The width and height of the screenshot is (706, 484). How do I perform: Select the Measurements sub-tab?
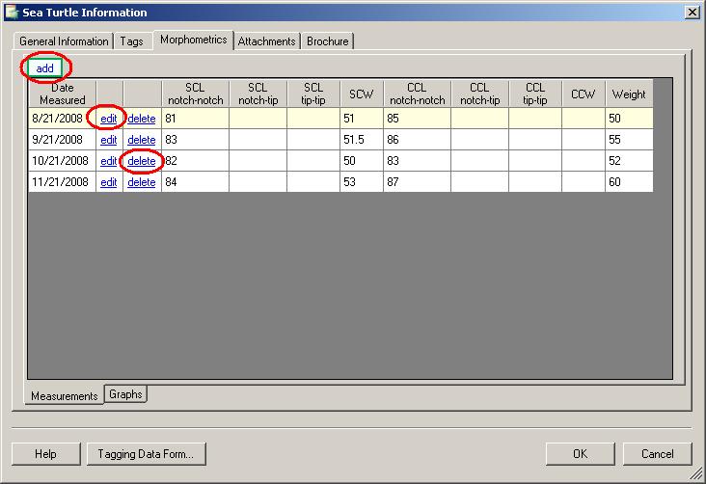click(x=65, y=396)
